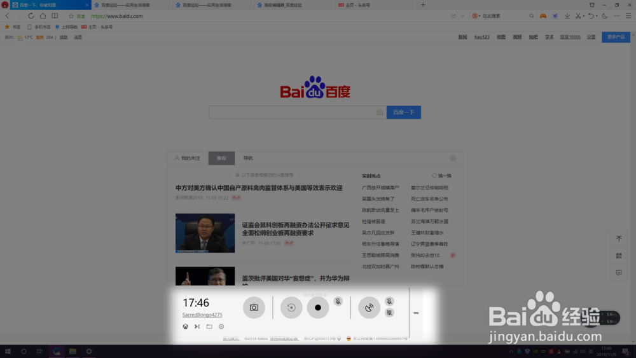
Task: Open the game controller toolbar icon
Action: click(543, 16)
